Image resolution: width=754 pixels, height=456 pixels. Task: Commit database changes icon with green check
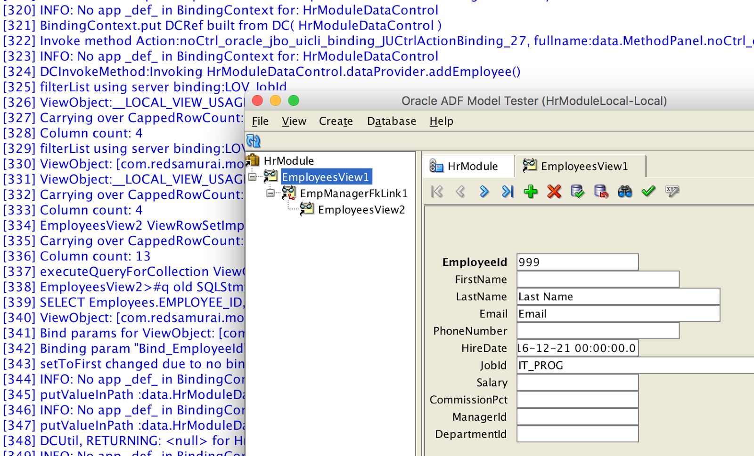577,192
